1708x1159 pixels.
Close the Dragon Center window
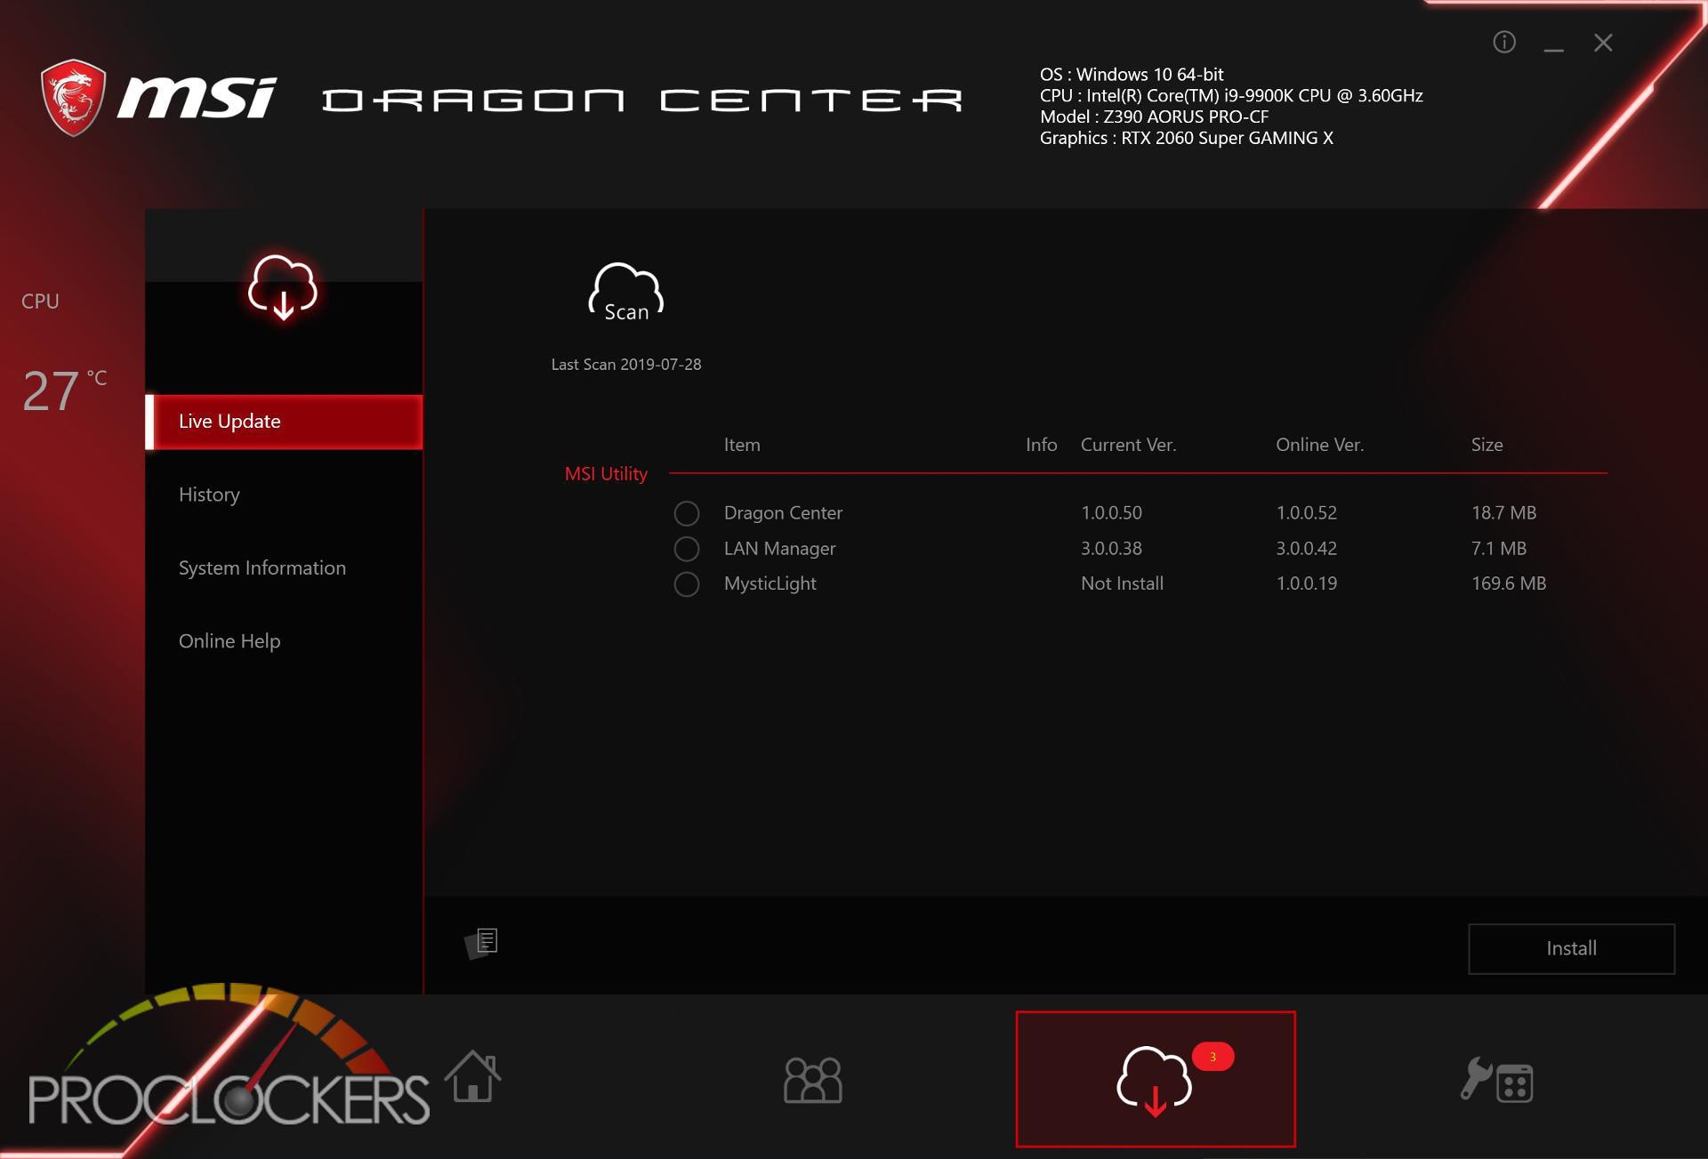point(1603,43)
